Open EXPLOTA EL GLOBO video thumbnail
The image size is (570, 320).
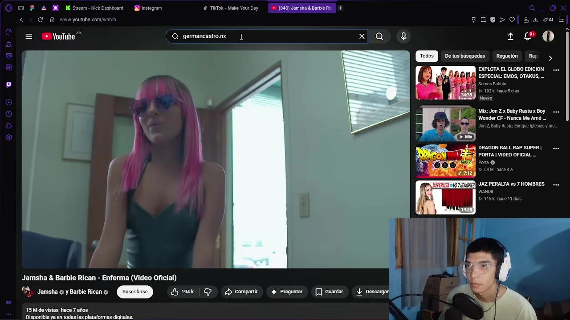[445, 83]
